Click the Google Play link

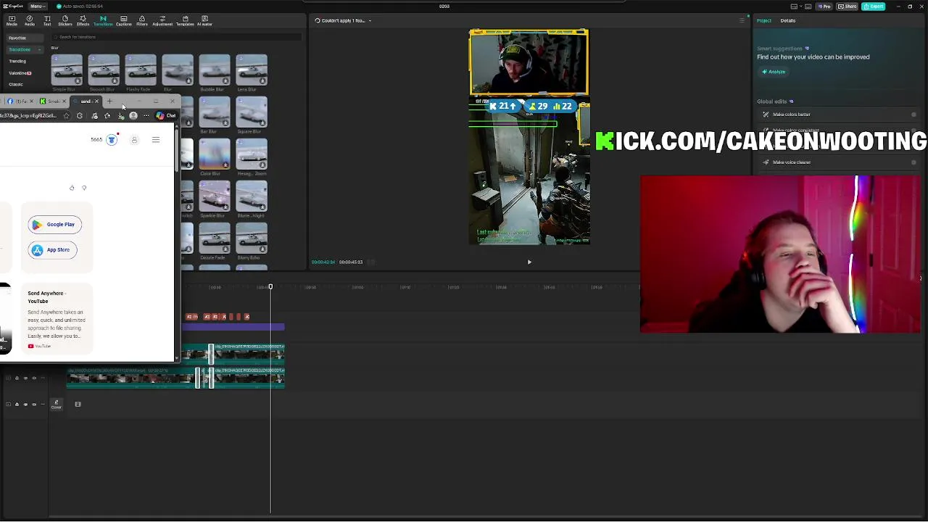pyautogui.click(x=54, y=225)
